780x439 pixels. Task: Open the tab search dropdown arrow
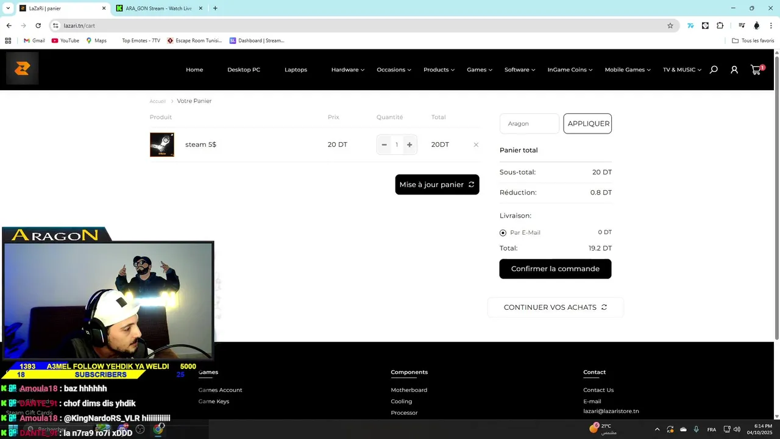pyautogui.click(x=8, y=9)
